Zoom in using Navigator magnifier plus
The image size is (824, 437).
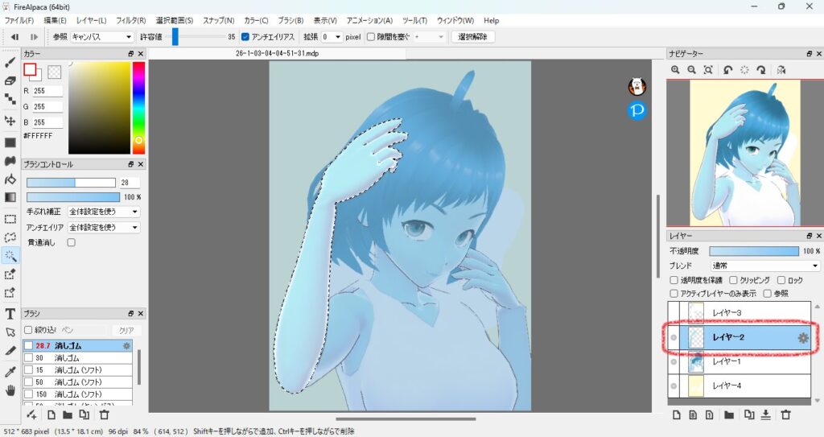[675, 70]
